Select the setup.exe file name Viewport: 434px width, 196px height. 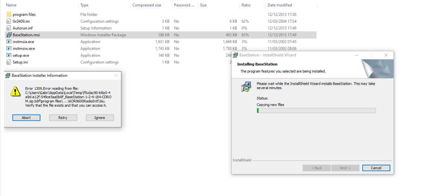(21, 55)
